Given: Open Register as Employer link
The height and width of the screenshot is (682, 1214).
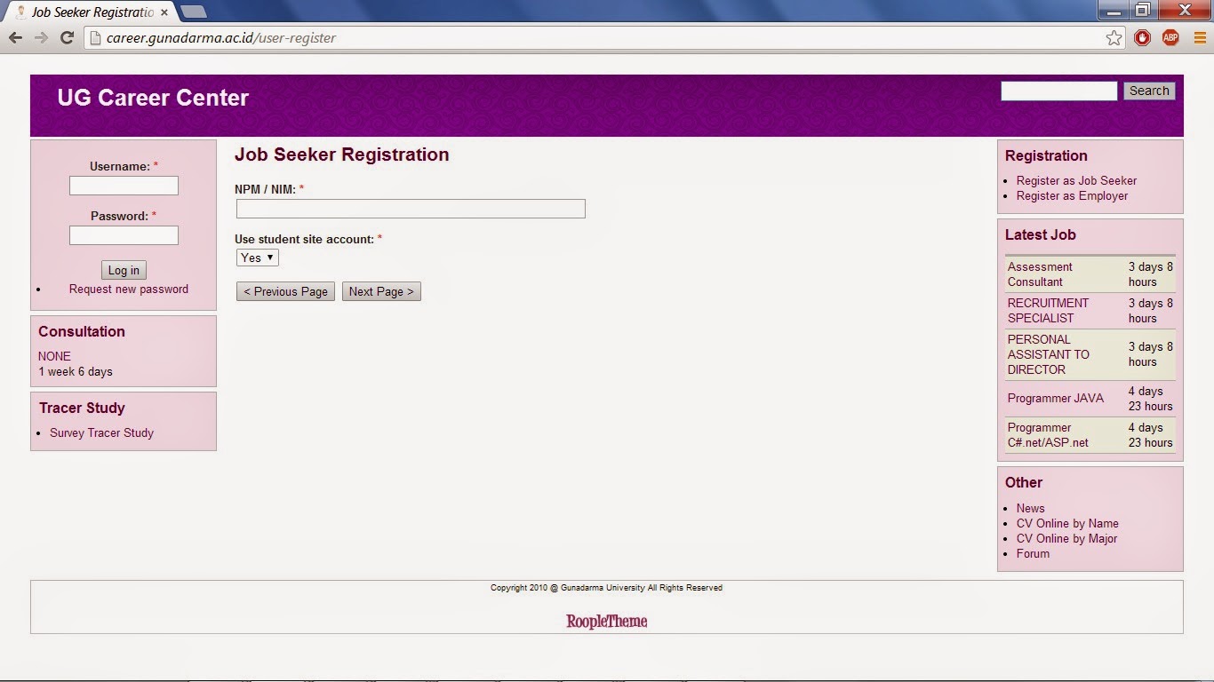Looking at the screenshot, I should coord(1072,195).
